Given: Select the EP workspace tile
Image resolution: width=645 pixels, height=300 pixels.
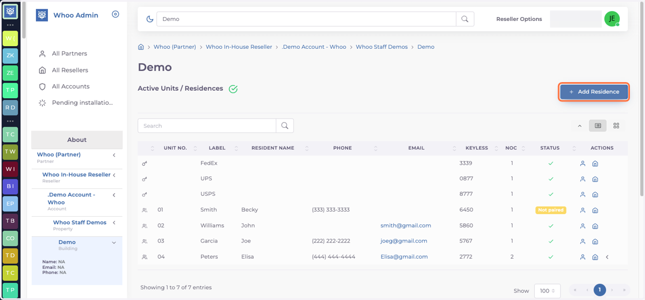Looking at the screenshot, I should click(x=10, y=203).
